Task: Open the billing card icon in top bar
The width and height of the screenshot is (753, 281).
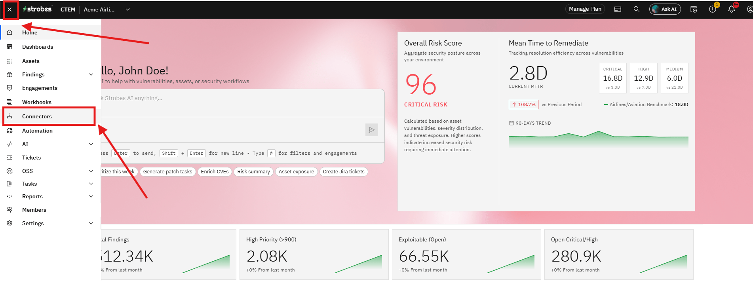Action: (x=618, y=9)
